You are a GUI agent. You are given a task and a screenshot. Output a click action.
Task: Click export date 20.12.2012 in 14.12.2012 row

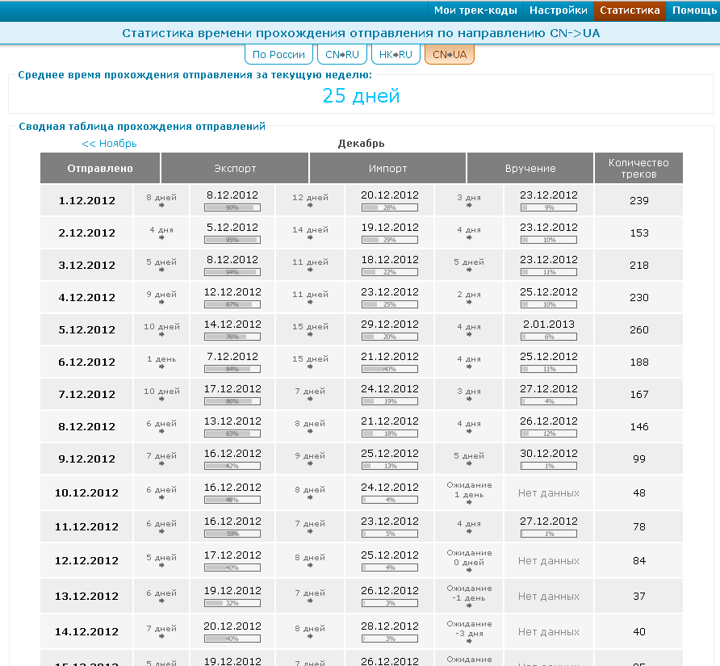(232, 626)
